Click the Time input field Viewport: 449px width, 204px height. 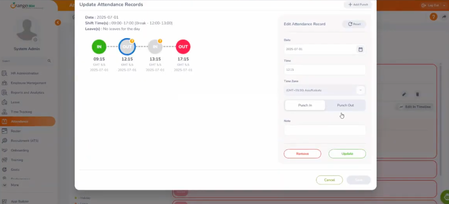[325, 70]
